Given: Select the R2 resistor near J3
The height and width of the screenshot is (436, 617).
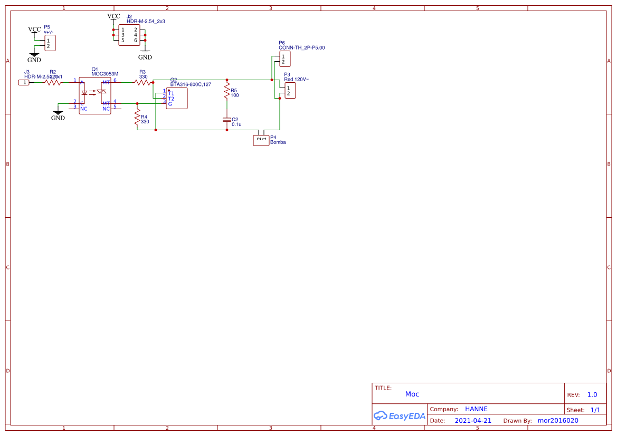Looking at the screenshot, I should (53, 82).
